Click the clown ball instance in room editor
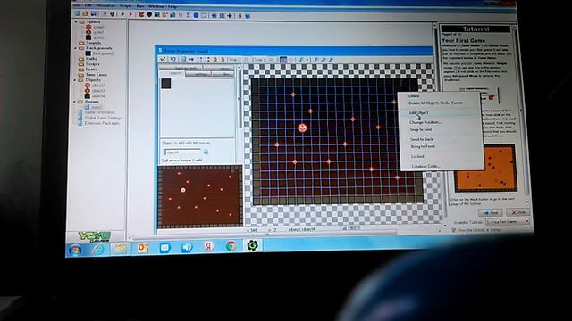The height and width of the screenshot is (321, 572). tap(302, 128)
